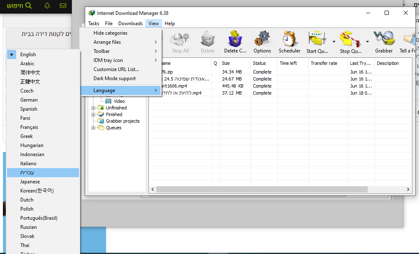Screen dimensions: 419x254
Task: Sort by Transfer rate column header
Action: [328, 63]
